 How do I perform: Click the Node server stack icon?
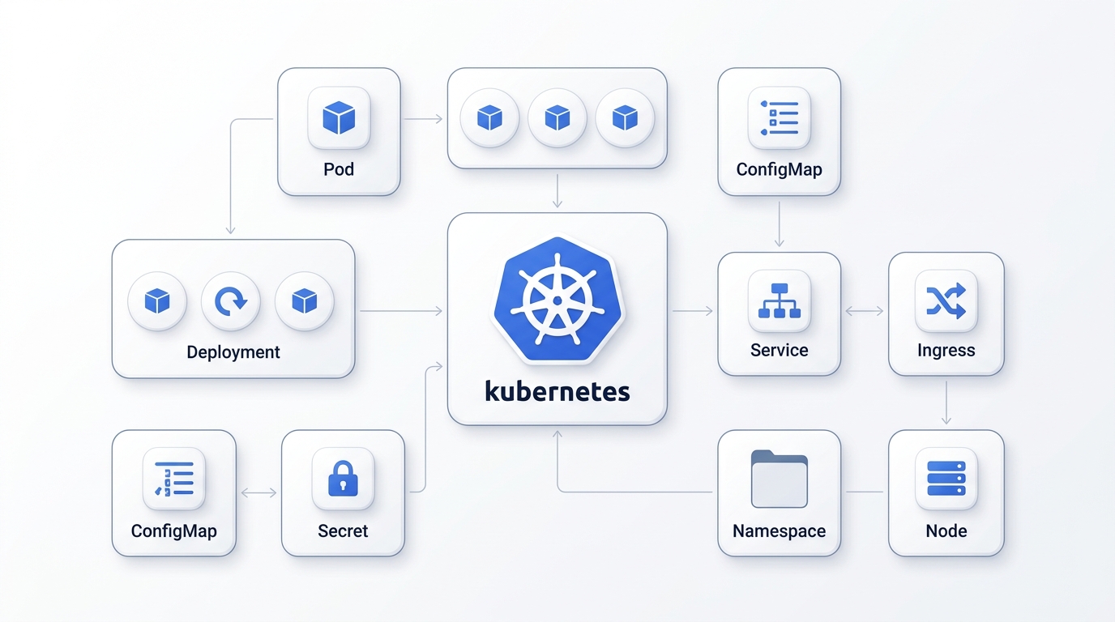coord(946,479)
